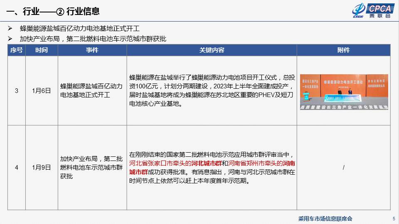Click the CPCA logo in the header

click(x=373, y=11)
